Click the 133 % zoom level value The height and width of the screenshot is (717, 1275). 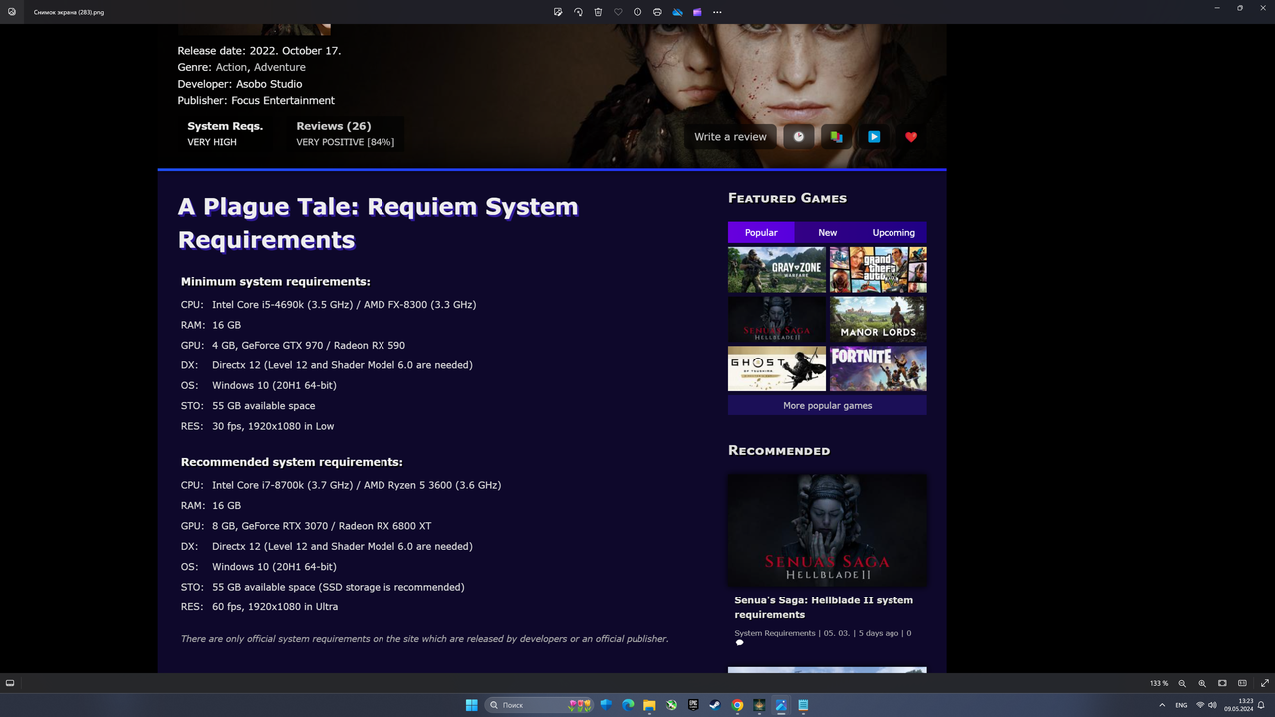tap(1159, 683)
